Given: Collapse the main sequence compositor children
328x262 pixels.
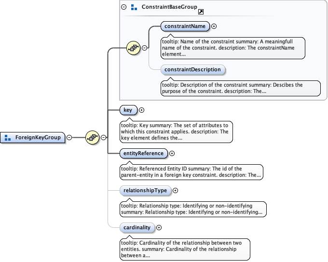Looking at the screenshot, I should pos(103,138).
